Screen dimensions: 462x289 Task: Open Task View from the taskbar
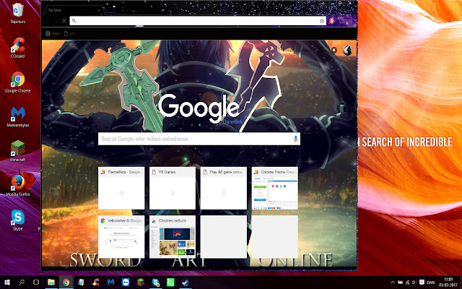click(36, 282)
